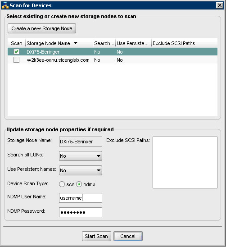Click inside the Exclude SCSI Paths text area

point(185,162)
